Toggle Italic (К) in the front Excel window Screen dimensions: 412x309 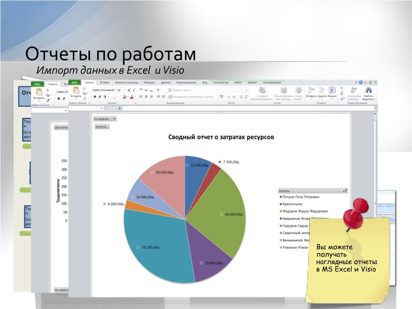pyautogui.click(x=100, y=97)
